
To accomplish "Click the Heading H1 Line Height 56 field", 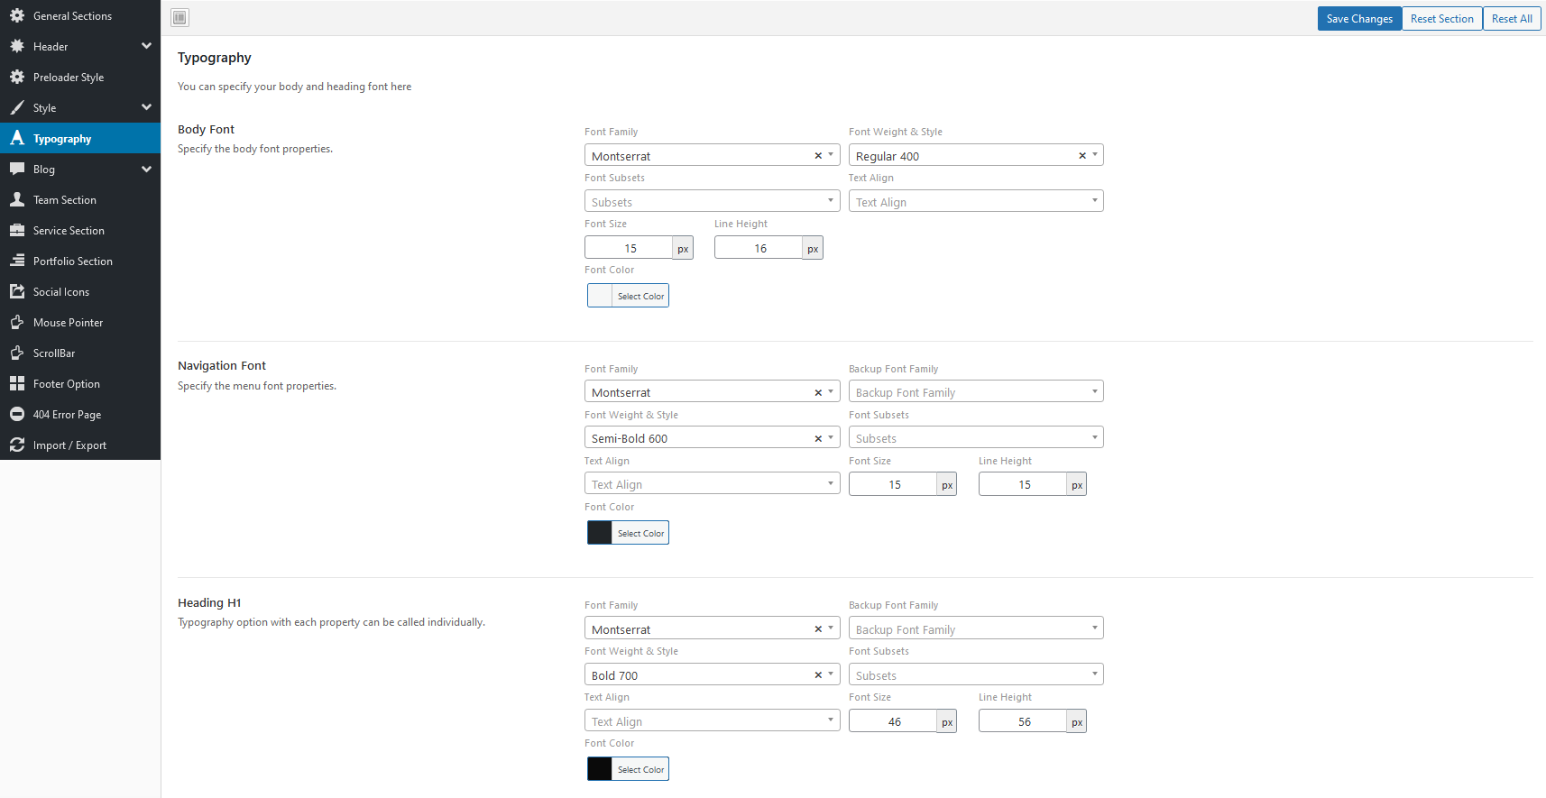I will coord(1024,721).
